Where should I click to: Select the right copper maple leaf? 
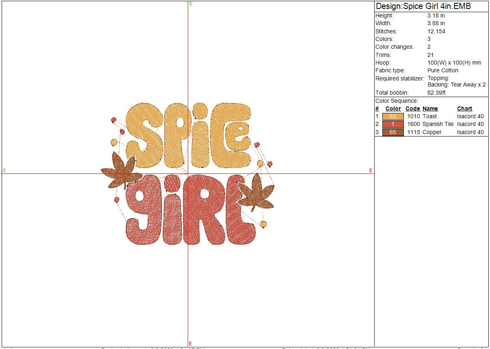pos(256,192)
